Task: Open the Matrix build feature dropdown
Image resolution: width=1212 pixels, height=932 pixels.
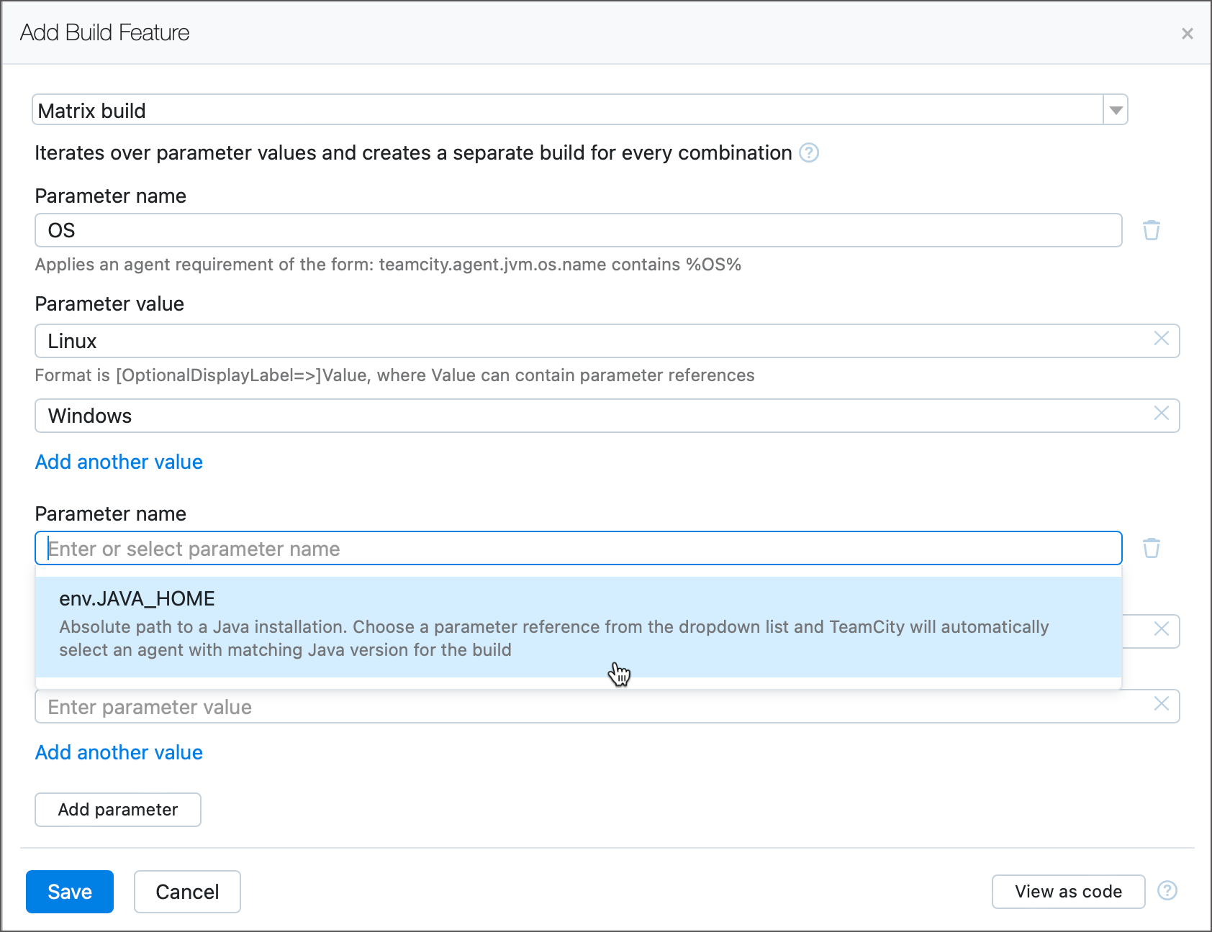Action: pyautogui.click(x=1115, y=111)
